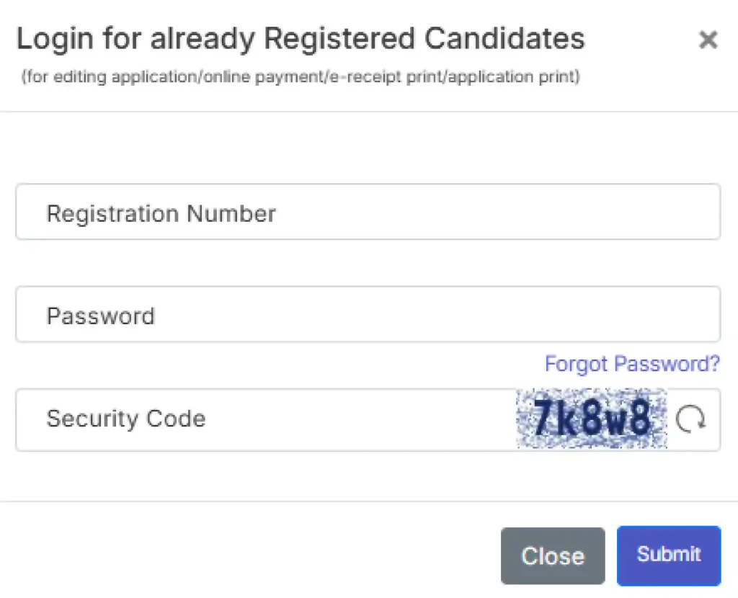Image resolution: width=738 pixels, height=598 pixels.
Task: Submit the login form
Action: 669,555
